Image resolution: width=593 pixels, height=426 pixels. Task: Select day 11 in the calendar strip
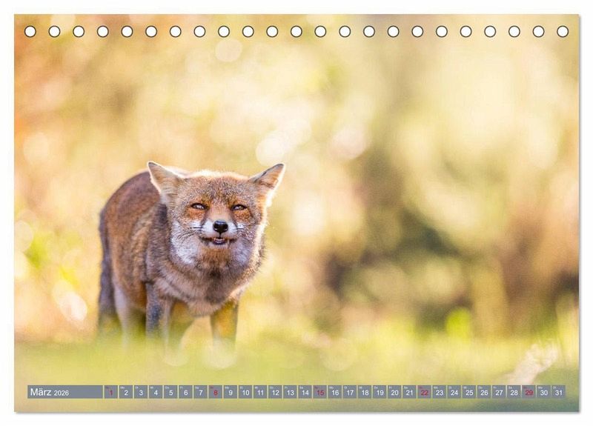tap(260, 392)
